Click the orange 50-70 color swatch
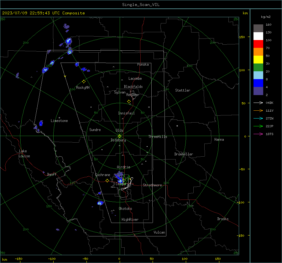 click(x=258, y=52)
